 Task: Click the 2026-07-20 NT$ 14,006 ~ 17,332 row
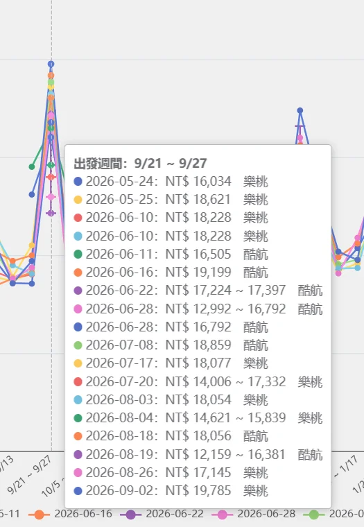pos(198,382)
